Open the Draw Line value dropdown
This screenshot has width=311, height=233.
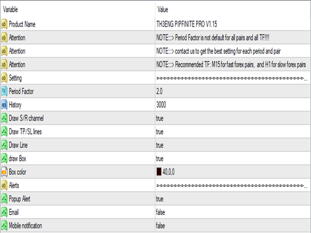click(233, 145)
